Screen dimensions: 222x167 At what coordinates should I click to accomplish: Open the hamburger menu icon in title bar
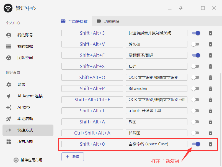point(170,8)
